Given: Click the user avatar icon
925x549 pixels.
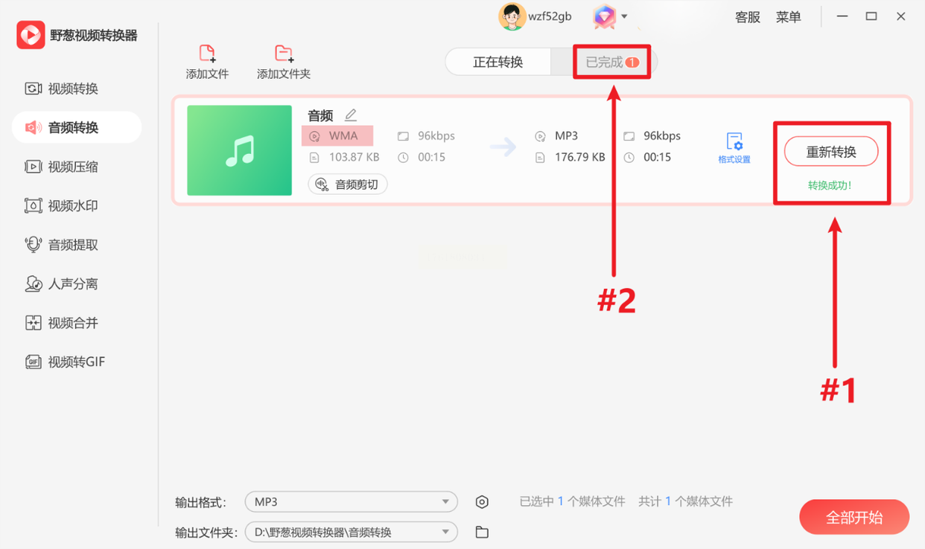Looking at the screenshot, I should 512,16.
